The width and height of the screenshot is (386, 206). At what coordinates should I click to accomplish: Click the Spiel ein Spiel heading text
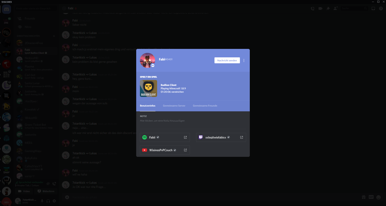[148, 77]
